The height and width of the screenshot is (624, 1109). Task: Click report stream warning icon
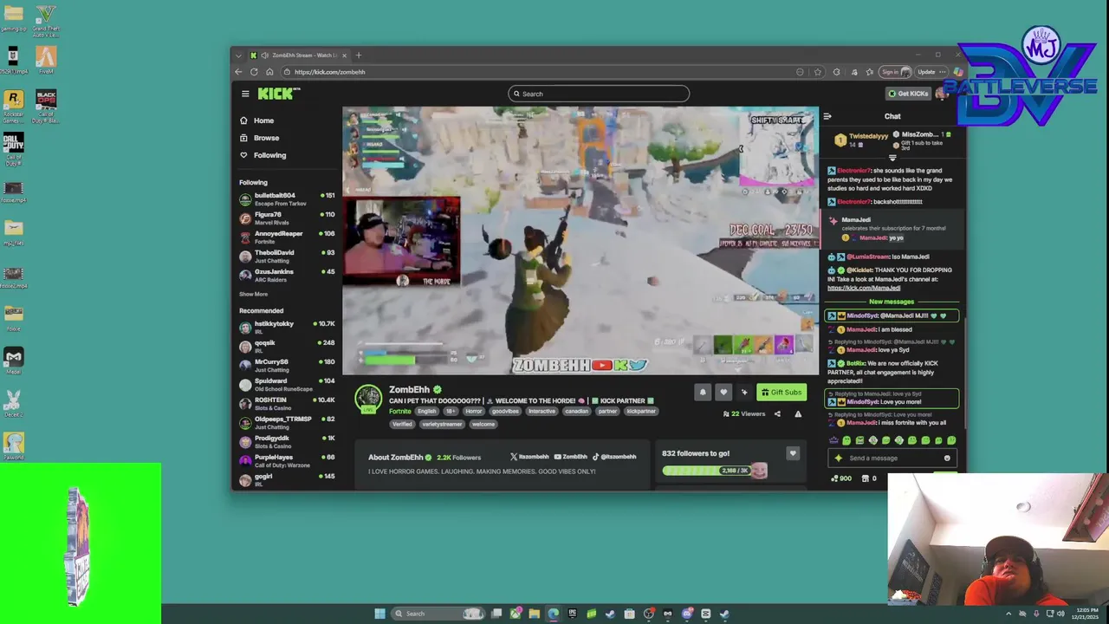[798, 414]
